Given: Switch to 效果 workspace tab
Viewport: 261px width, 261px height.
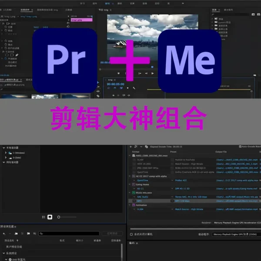Looking at the screenshot, I should pos(132,3).
